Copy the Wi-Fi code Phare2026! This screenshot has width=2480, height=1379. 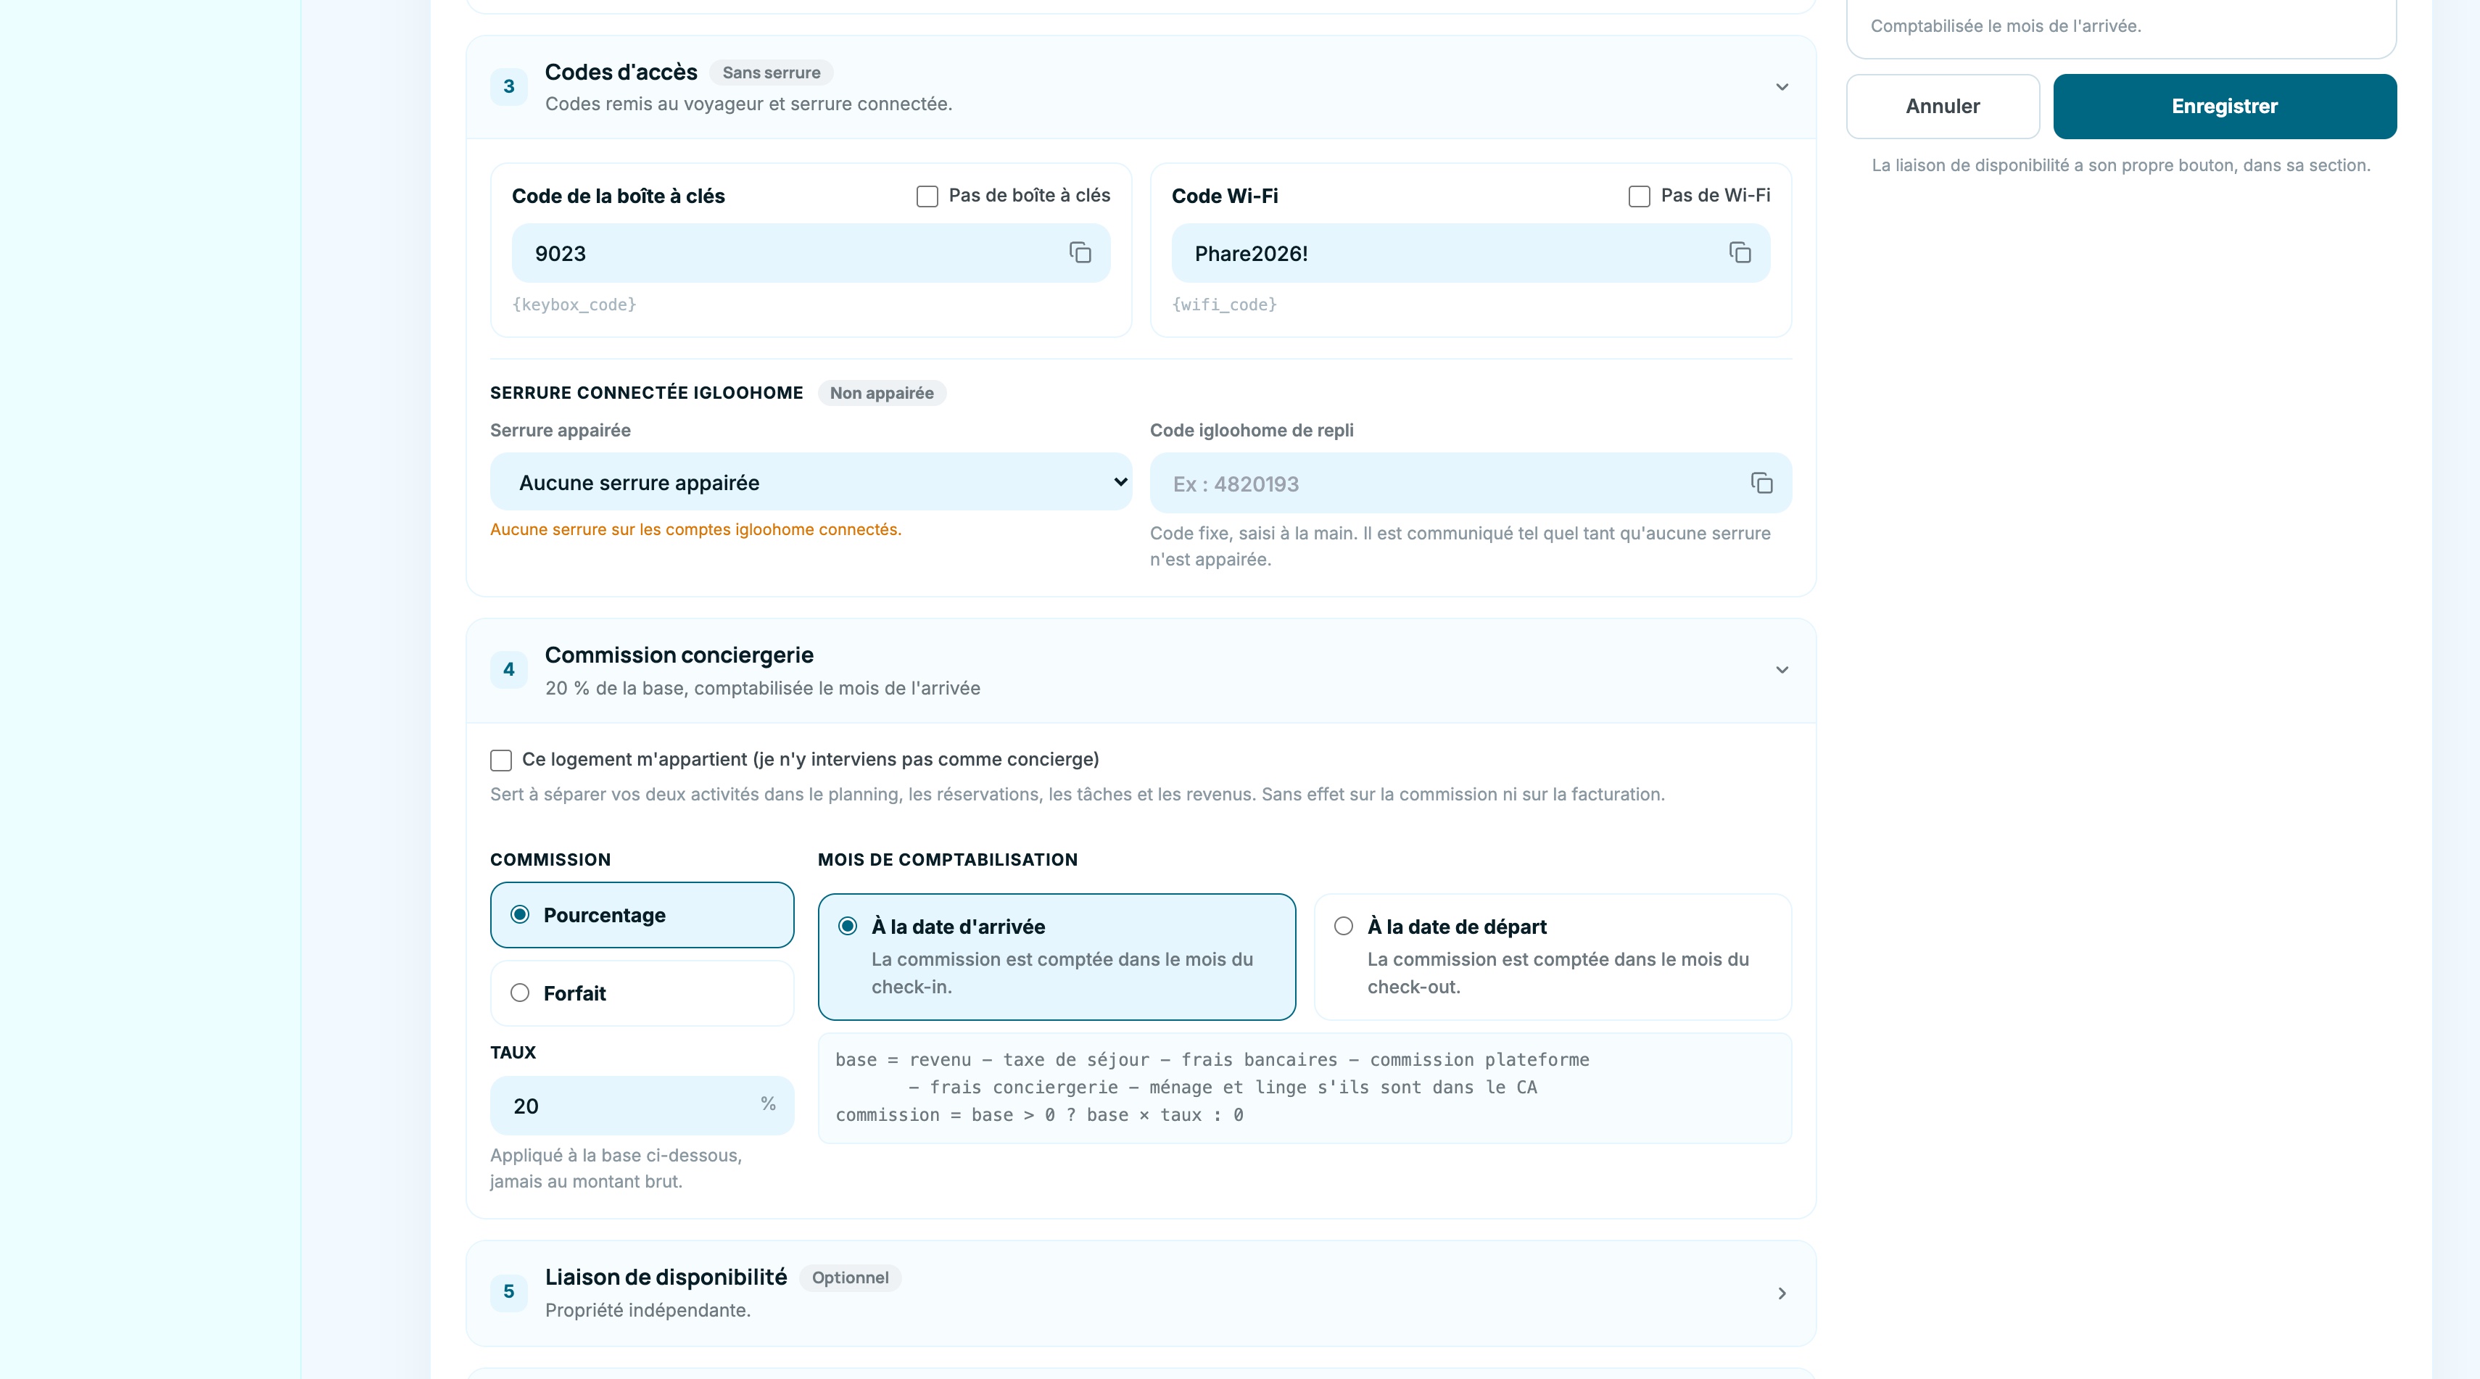[1740, 253]
